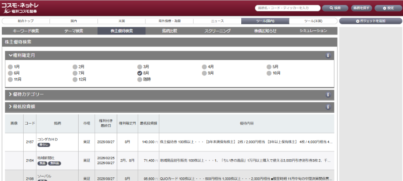Expand the 最低投資額 section

click(169, 107)
